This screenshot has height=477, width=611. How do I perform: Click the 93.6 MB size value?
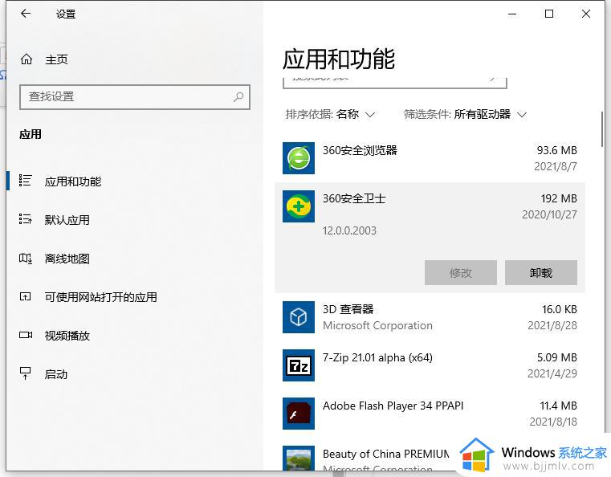pos(557,150)
